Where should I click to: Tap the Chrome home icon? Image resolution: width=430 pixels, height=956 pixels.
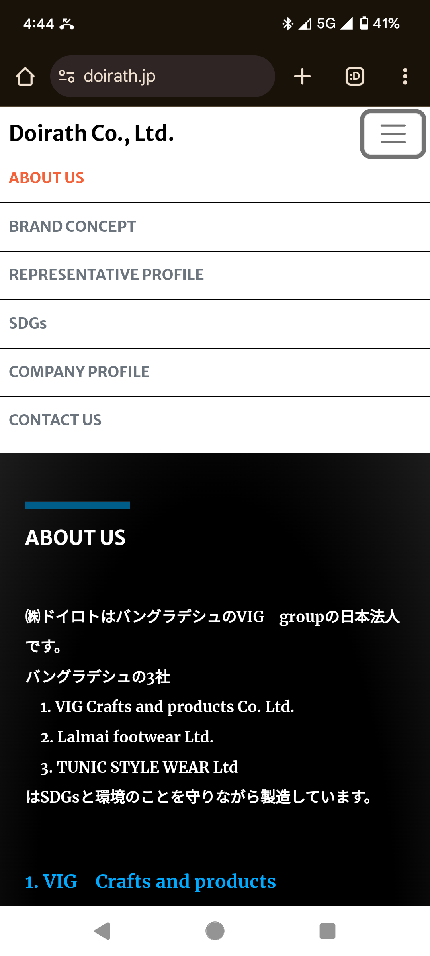click(25, 76)
